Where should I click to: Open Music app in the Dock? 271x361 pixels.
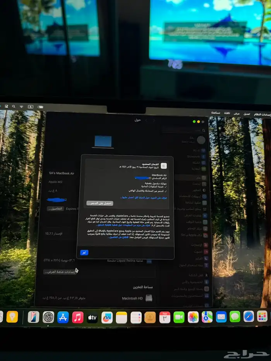tap(77, 317)
